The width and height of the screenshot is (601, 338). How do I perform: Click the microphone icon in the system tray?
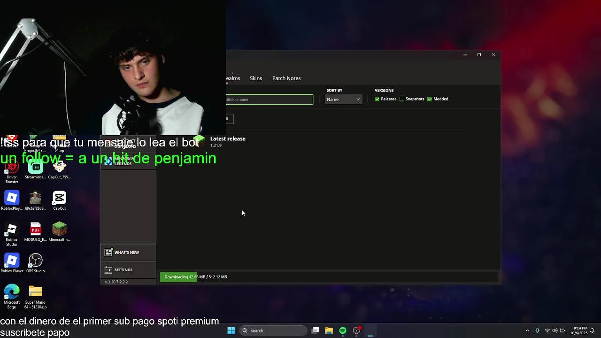pyautogui.click(x=538, y=330)
